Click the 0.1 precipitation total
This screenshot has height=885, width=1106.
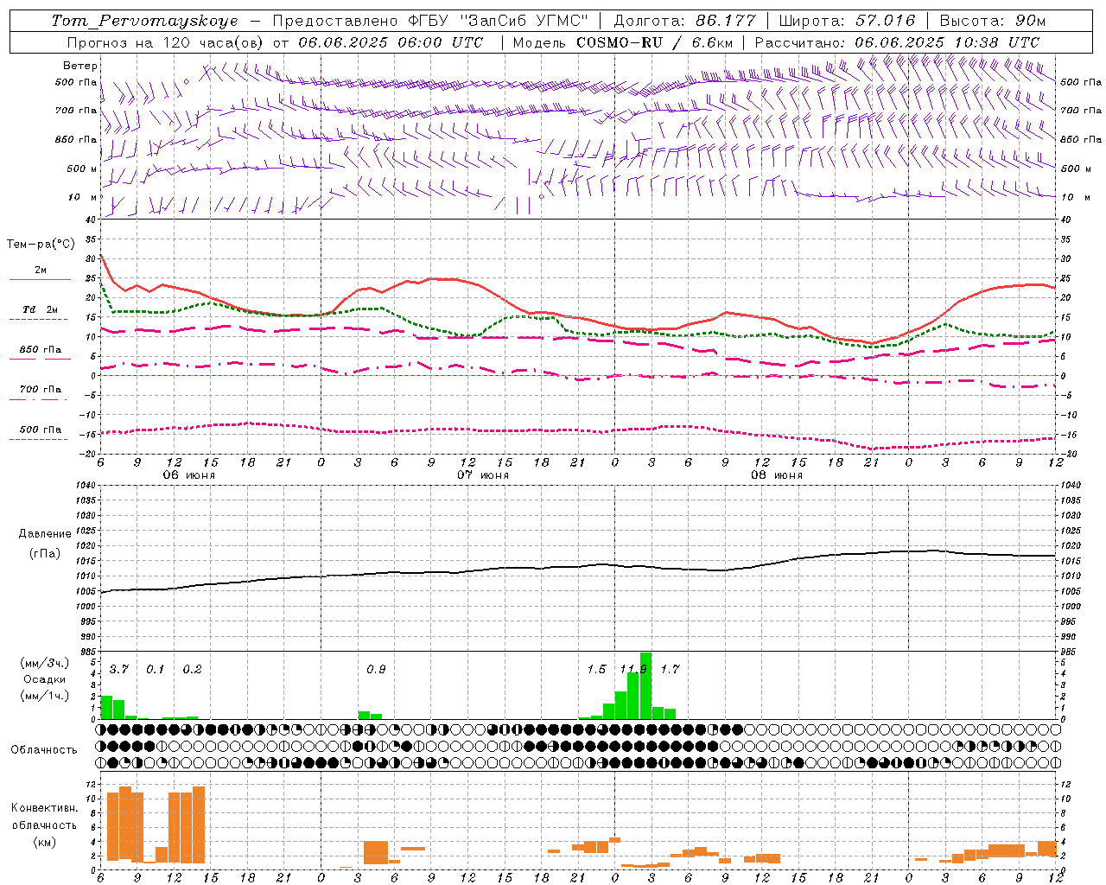(x=155, y=669)
